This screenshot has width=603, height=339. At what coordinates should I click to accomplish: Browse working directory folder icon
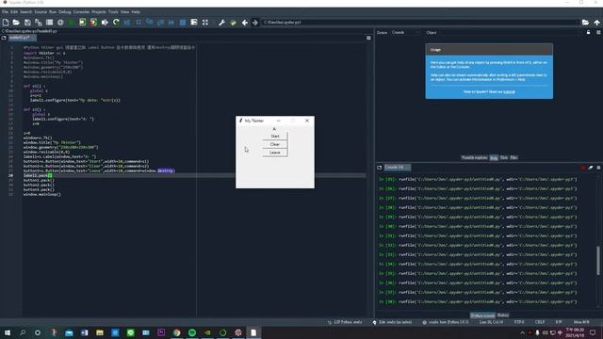point(585,23)
